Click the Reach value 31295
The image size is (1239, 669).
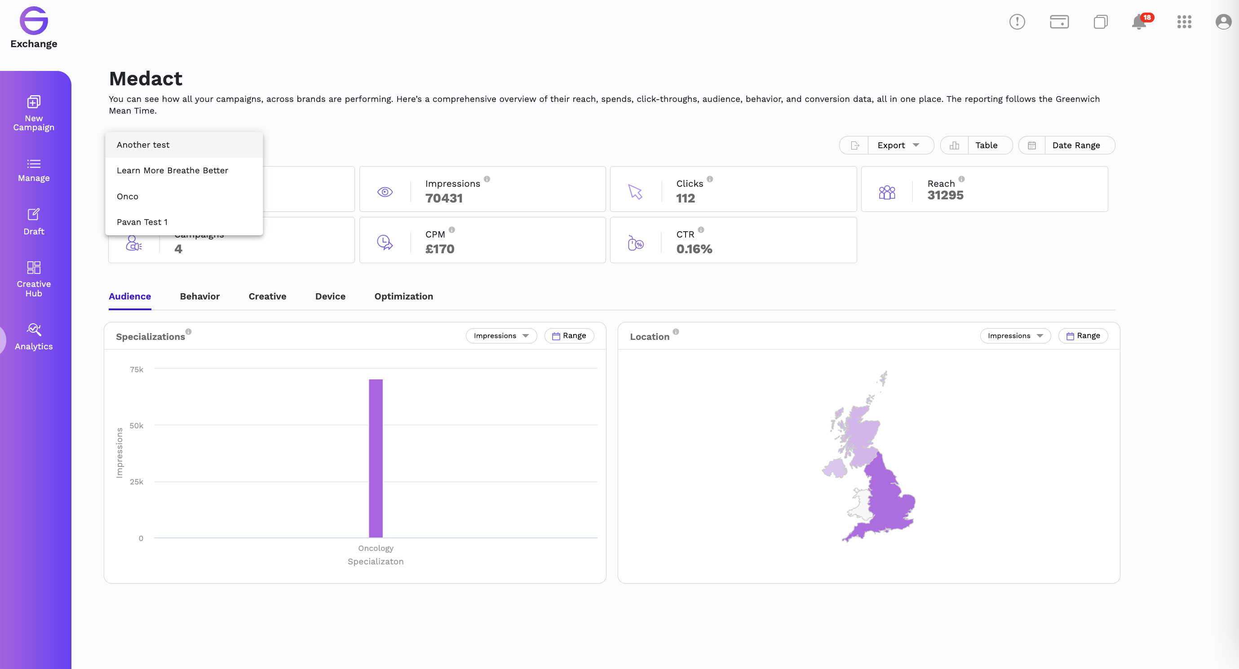click(x=945, y=196)
